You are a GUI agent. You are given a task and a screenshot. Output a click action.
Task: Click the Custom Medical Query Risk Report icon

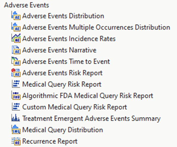16,107
